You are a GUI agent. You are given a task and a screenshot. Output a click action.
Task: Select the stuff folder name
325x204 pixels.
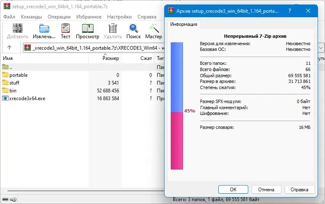tap(14, 83)
